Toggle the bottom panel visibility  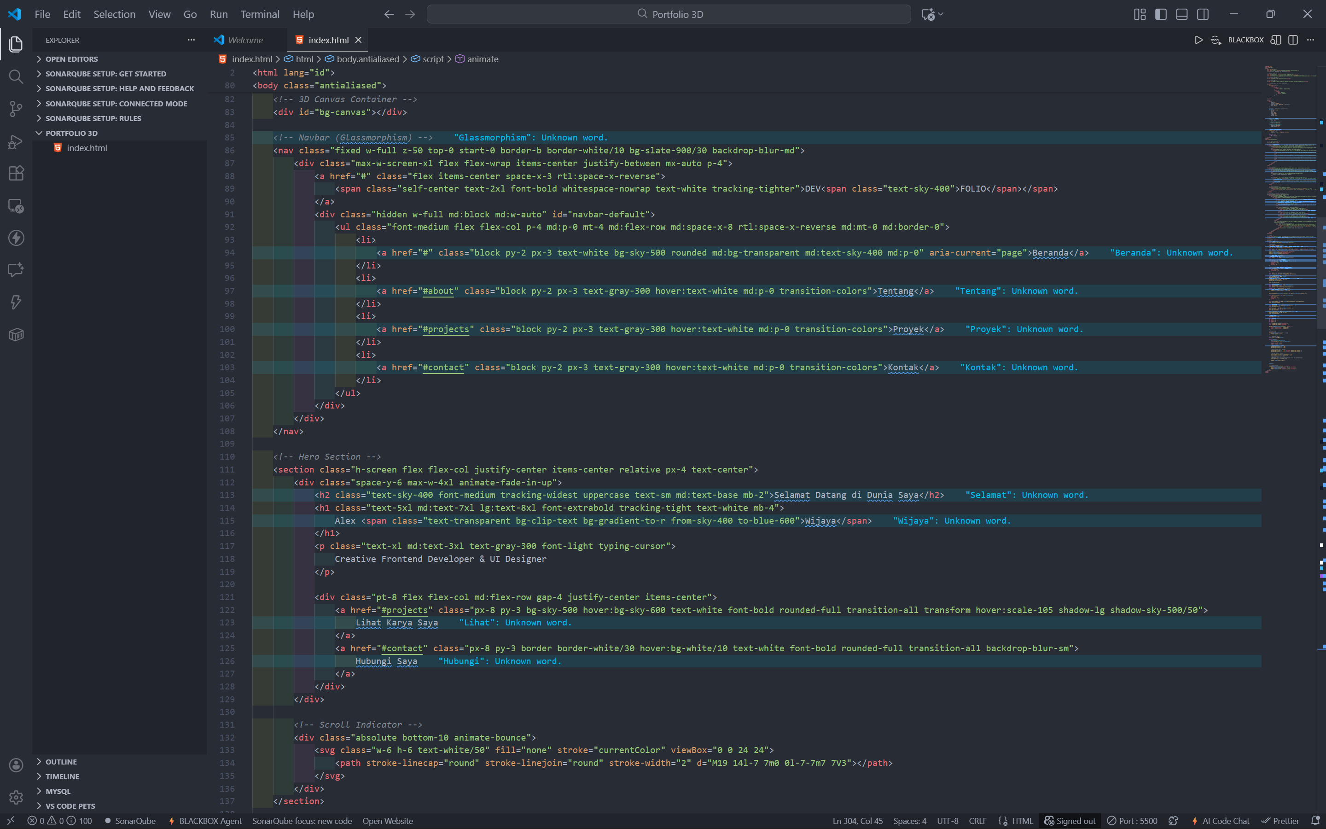pos(1181,14)
